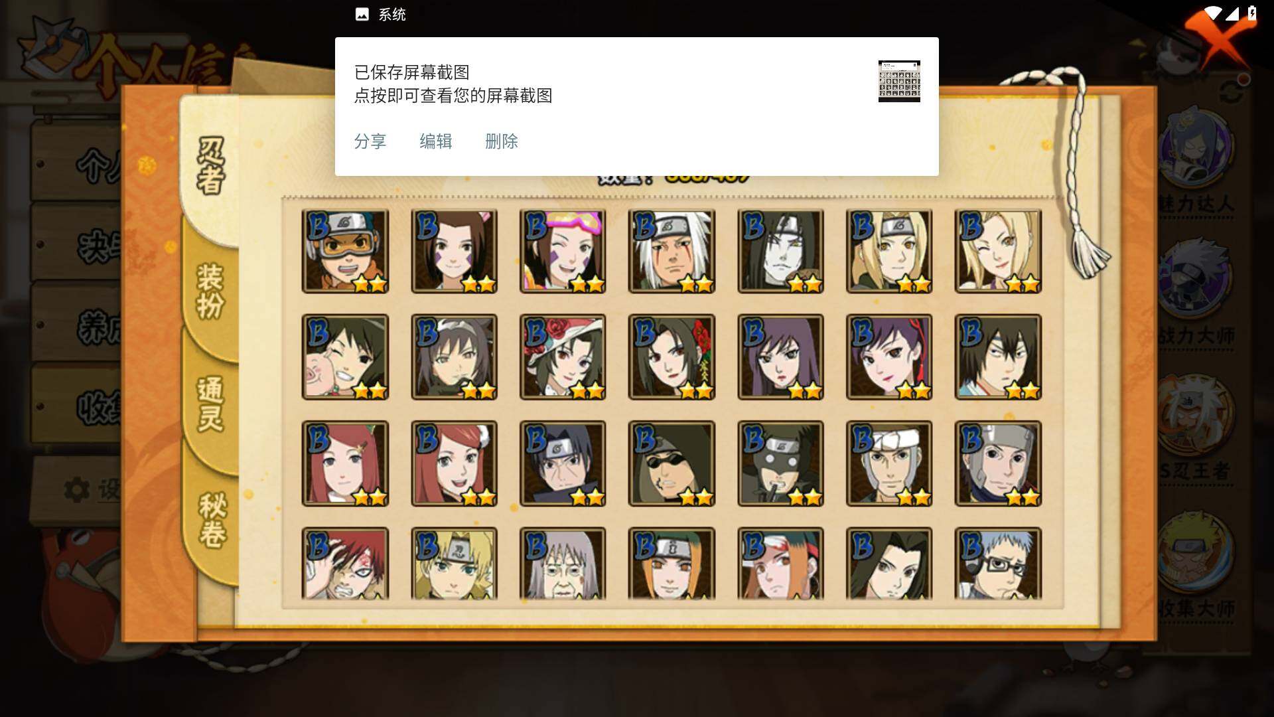Select the Jiraiya ninja portrait with white hair

(672, 252)
